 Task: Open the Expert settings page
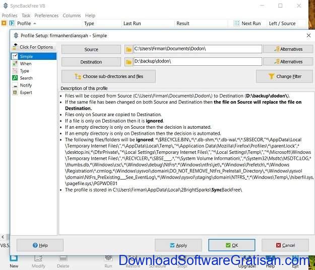click(26, 93)
